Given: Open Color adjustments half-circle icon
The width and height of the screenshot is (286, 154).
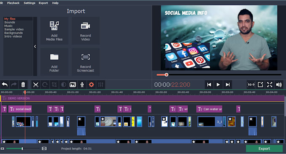Looking at the screenshot, I should tap(64, 85).
